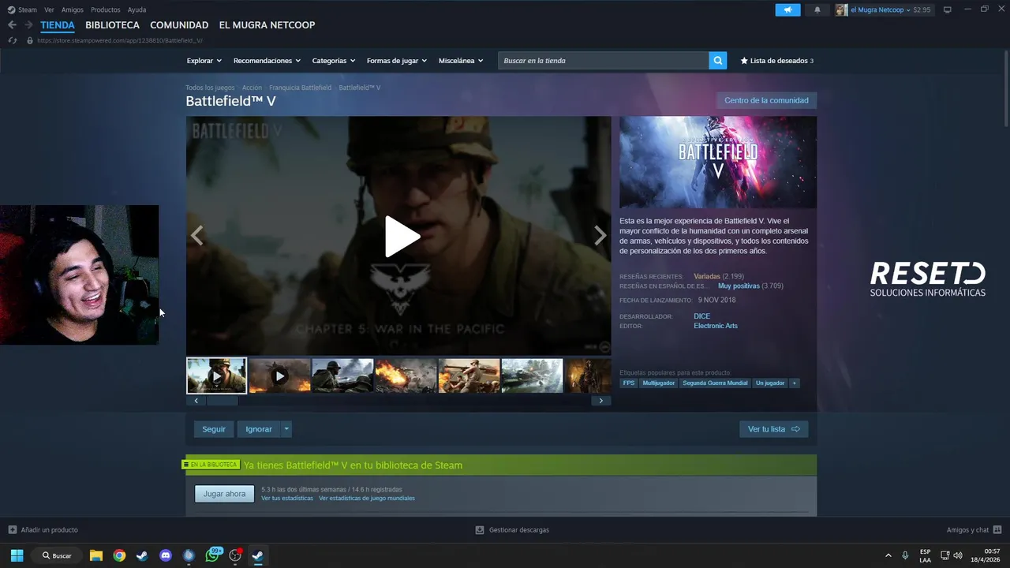This screenshot has width=1010, height=568.
Task: Open the Ver menu
Action: point(49,9)
